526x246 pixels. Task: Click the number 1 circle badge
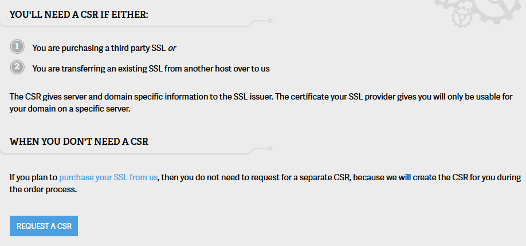[x=17, y=47]
